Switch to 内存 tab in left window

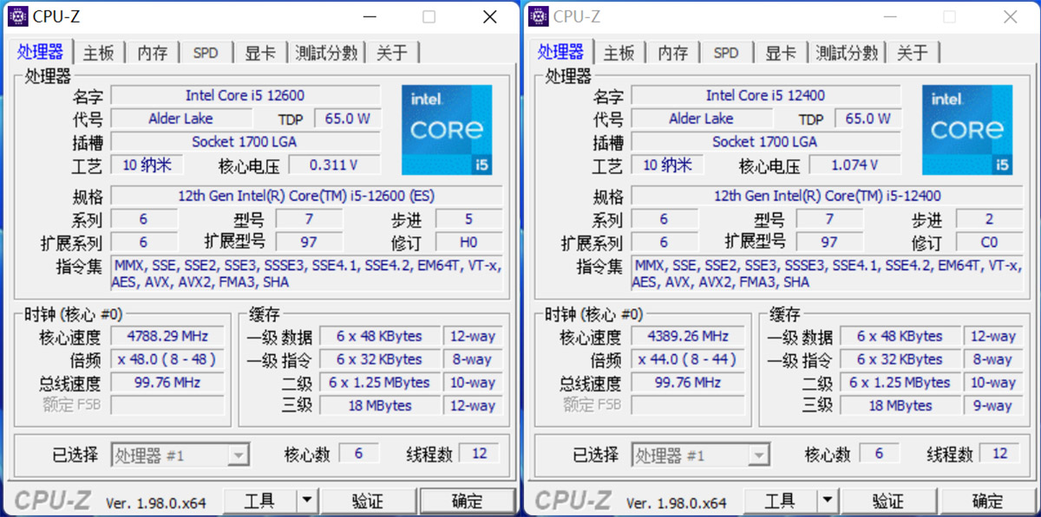click(153, 53)
